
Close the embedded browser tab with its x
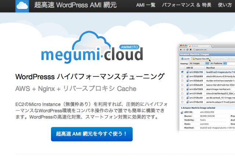tap(209, 46)
